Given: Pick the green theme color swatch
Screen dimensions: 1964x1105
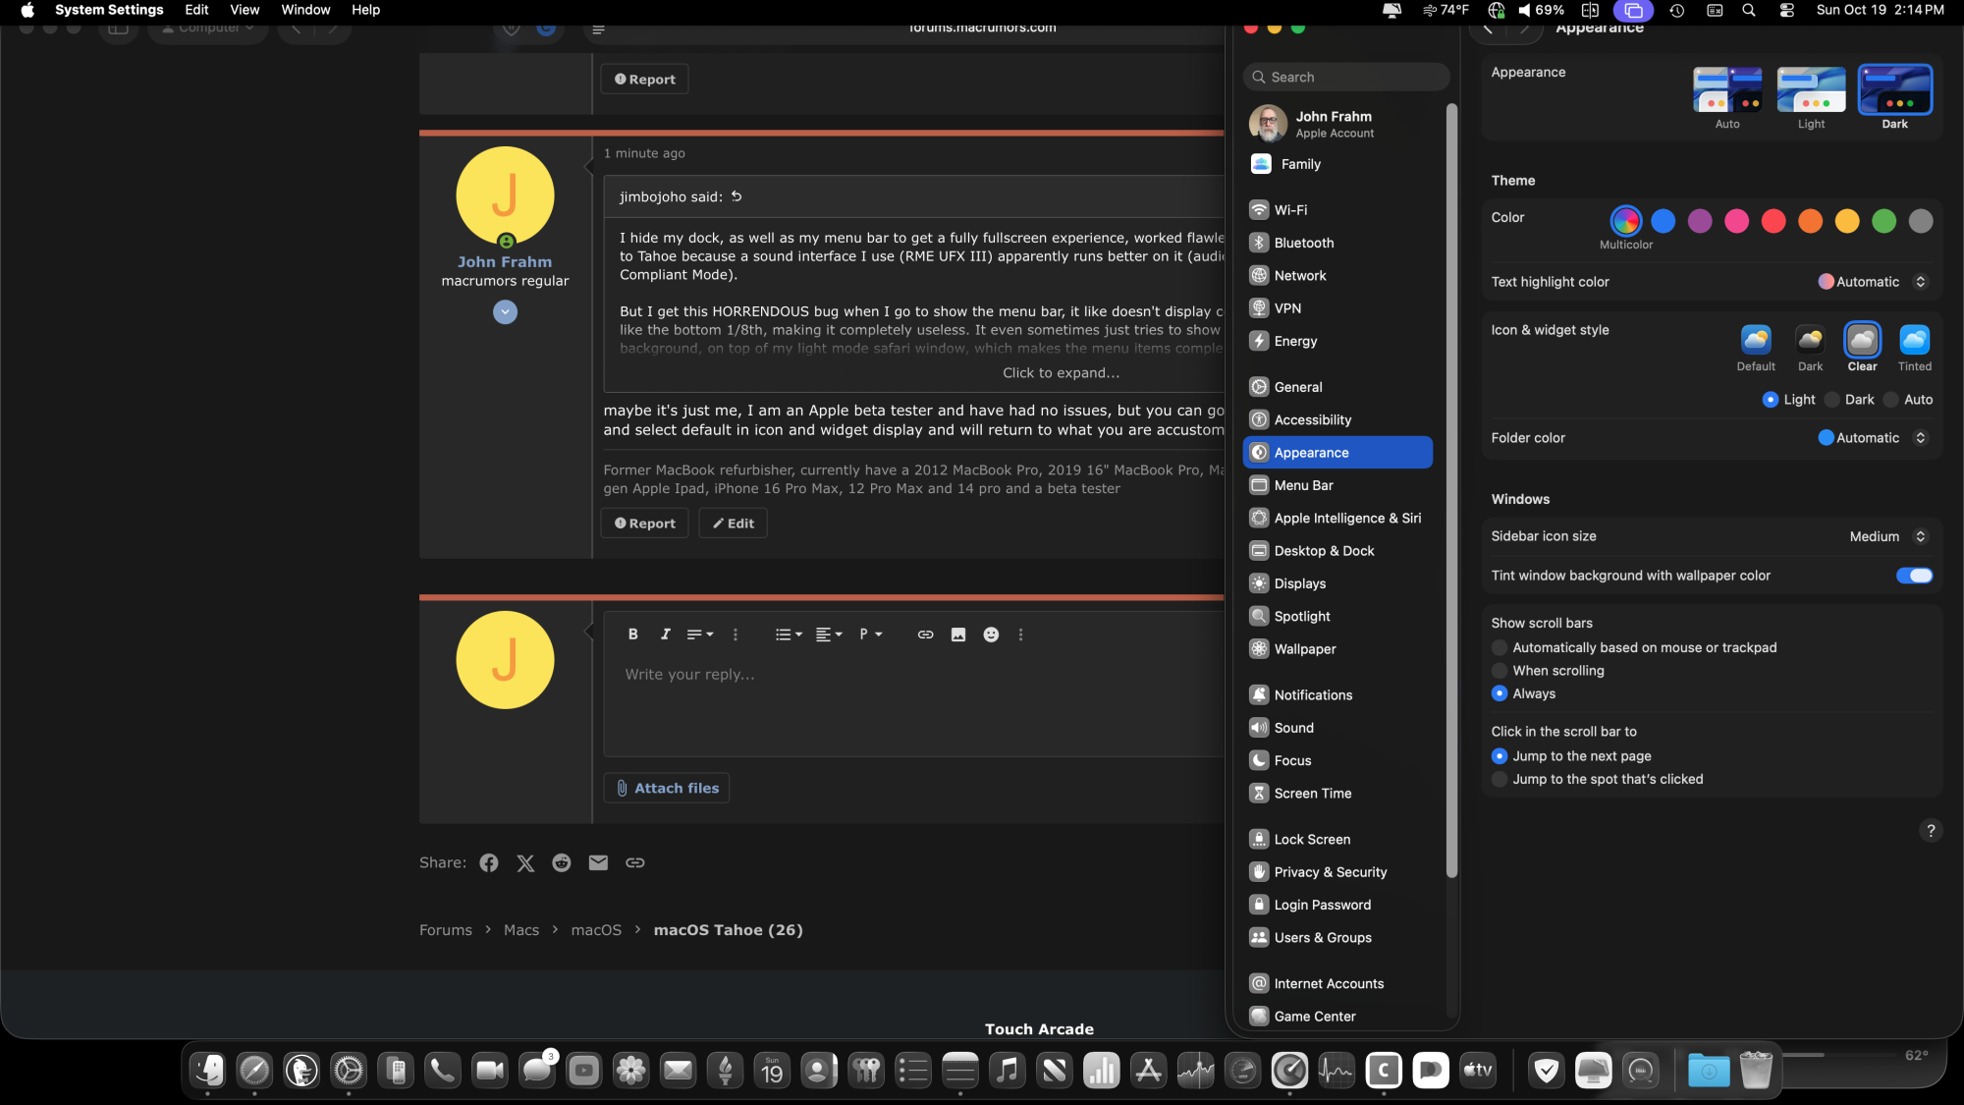Looking at the screenshot, I should pos(1883,222).
